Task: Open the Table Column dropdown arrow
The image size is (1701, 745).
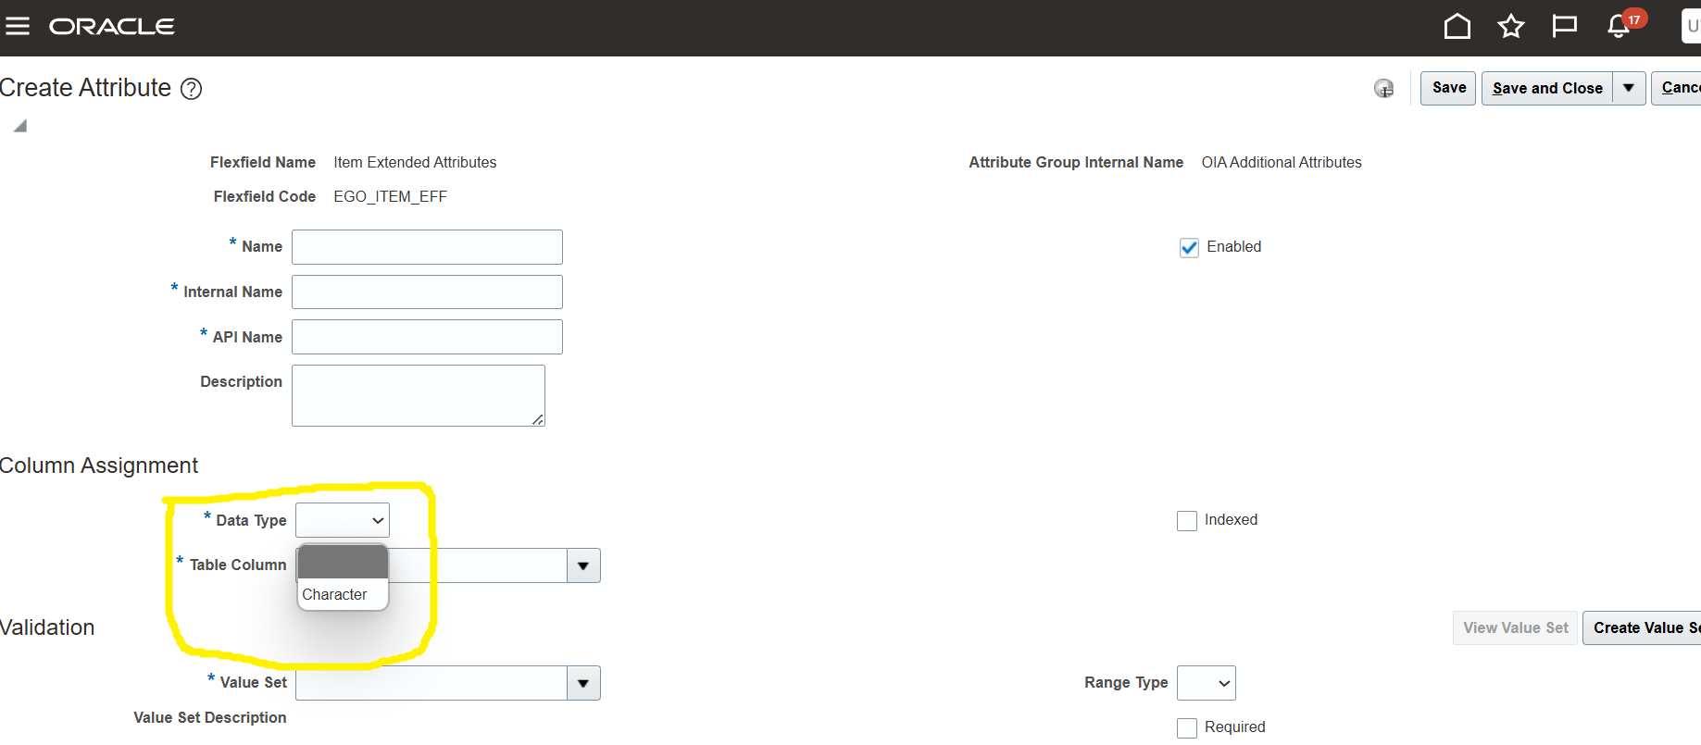Action: pyautogui.click(x=583, y=565)
